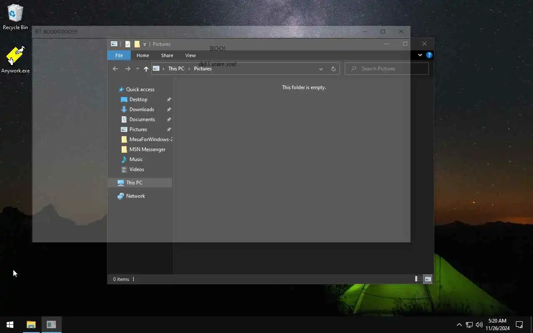Click the pin icon next to Desktop
This screenshot has width=533, height=333.
coord(169,99)
